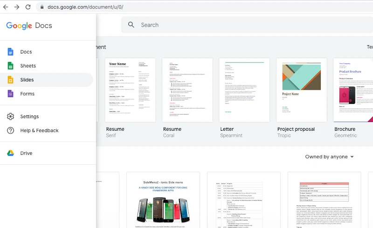Click the Google Docs logo in the side menu
The width and height of the screenshot is (373, 228).
tap(29, 26)
